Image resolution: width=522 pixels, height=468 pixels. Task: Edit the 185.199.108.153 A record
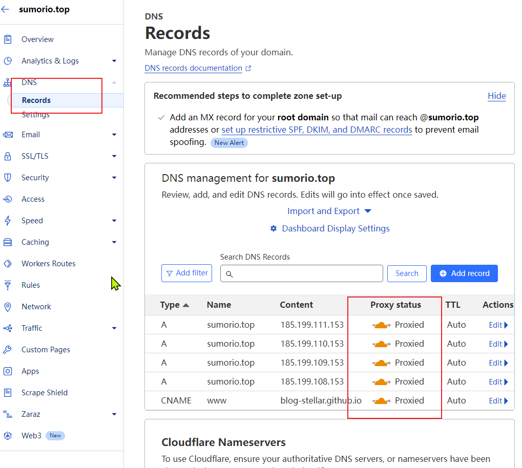click(x=498, y=382)
